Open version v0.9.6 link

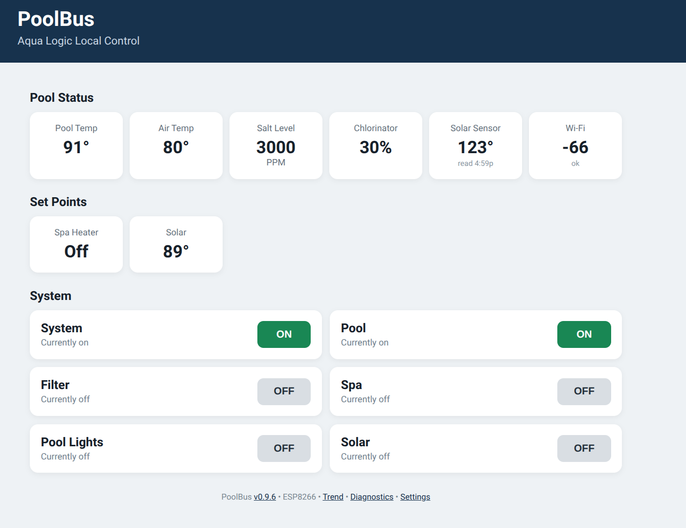pyautogui.click(x=265, y=497)
